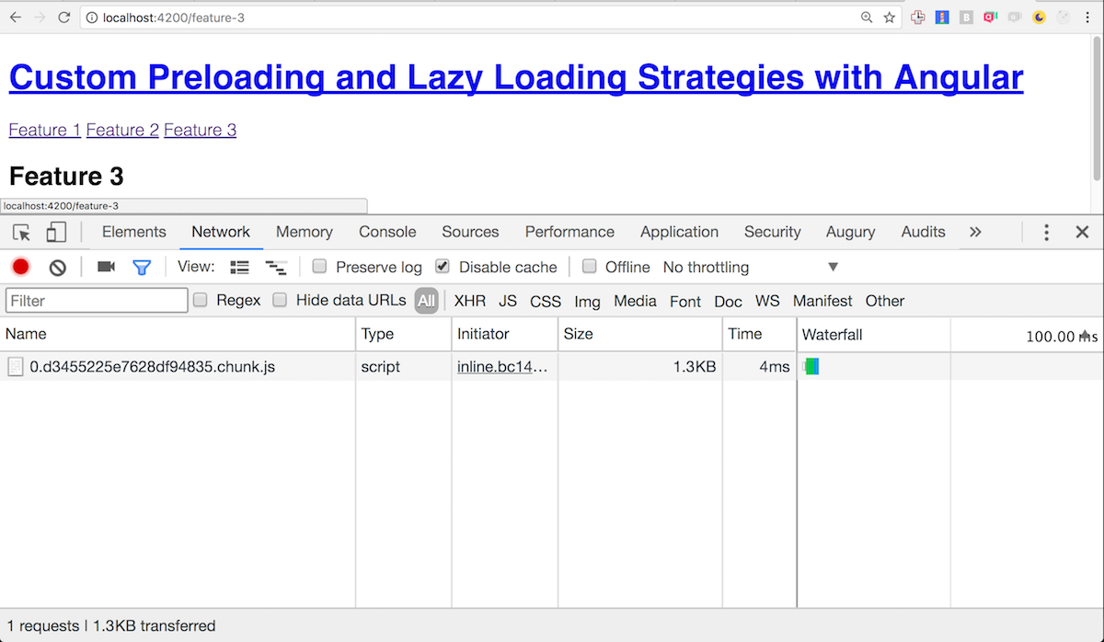Open the zoom magnifier icon in address bar
The width and height of the screenshot is (1104, 642).
[867, 17]
